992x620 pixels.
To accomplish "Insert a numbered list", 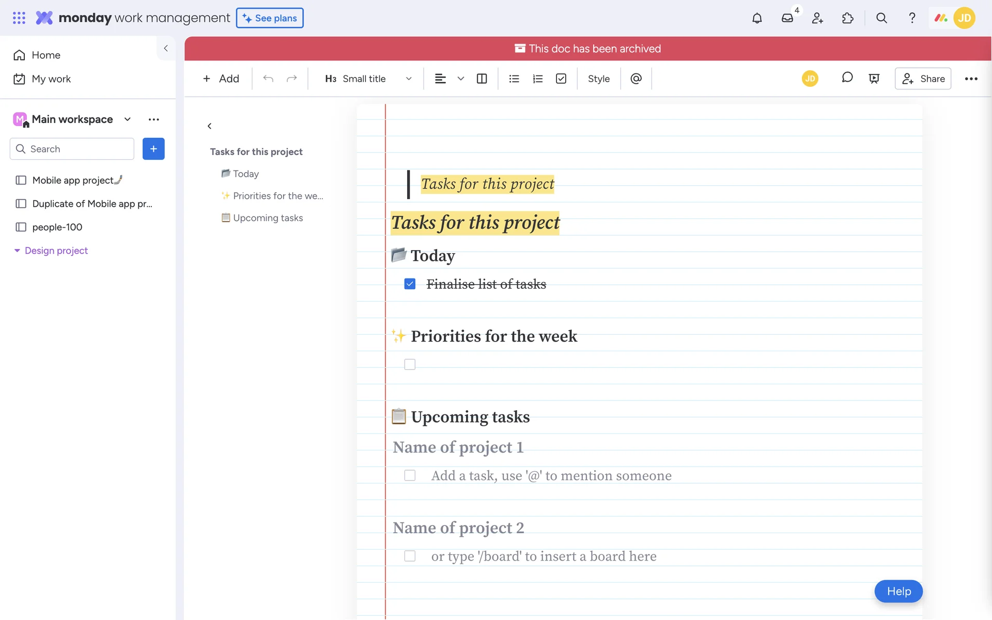I will point(537,79).
